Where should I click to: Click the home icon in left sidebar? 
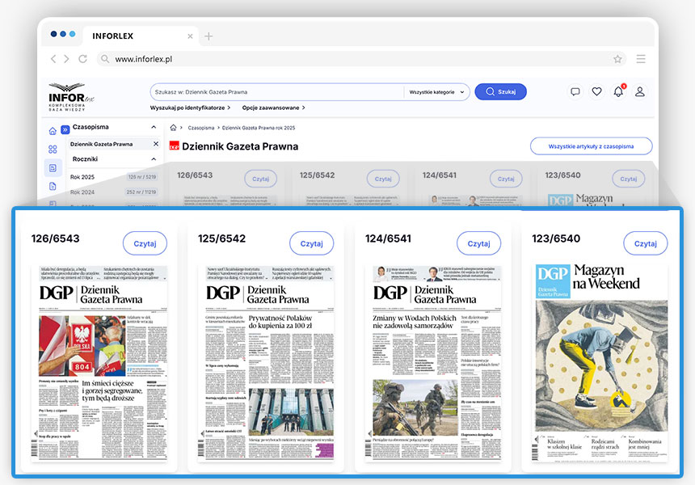tap(53, 130)
